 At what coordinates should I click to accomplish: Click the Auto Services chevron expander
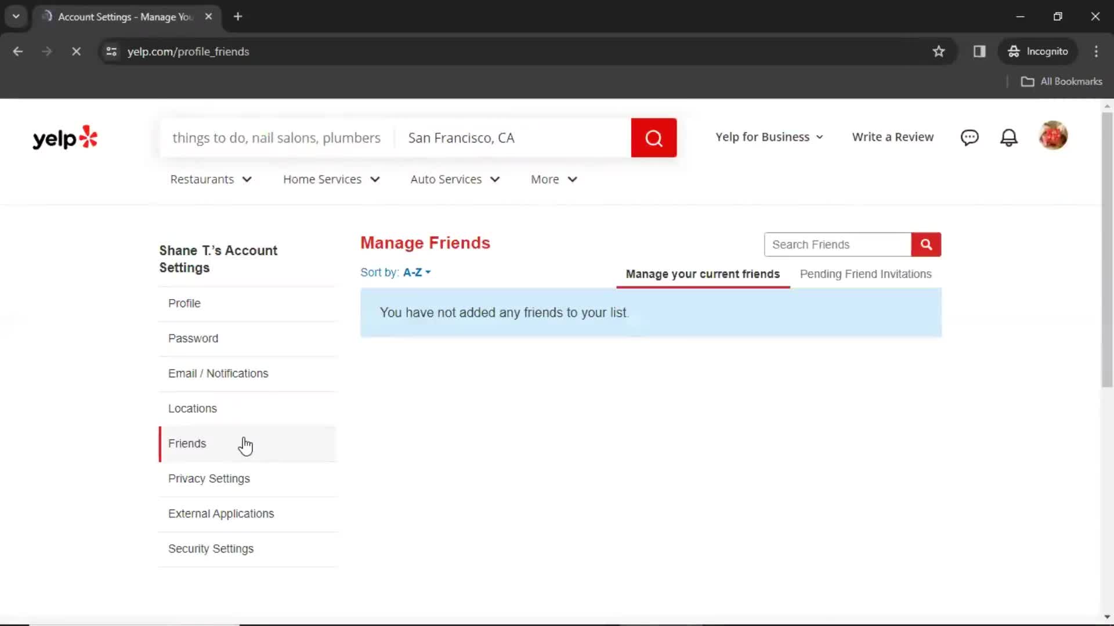point(496,179)
